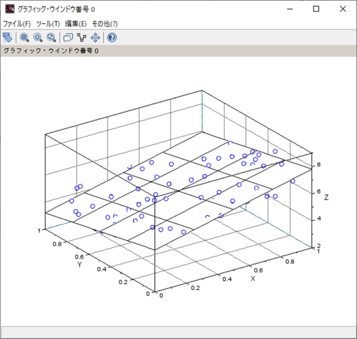This screenshot has height=339, width=357.
Task: Reset to original view with magnifier 1 icon
Action: [x=38, y=38]
